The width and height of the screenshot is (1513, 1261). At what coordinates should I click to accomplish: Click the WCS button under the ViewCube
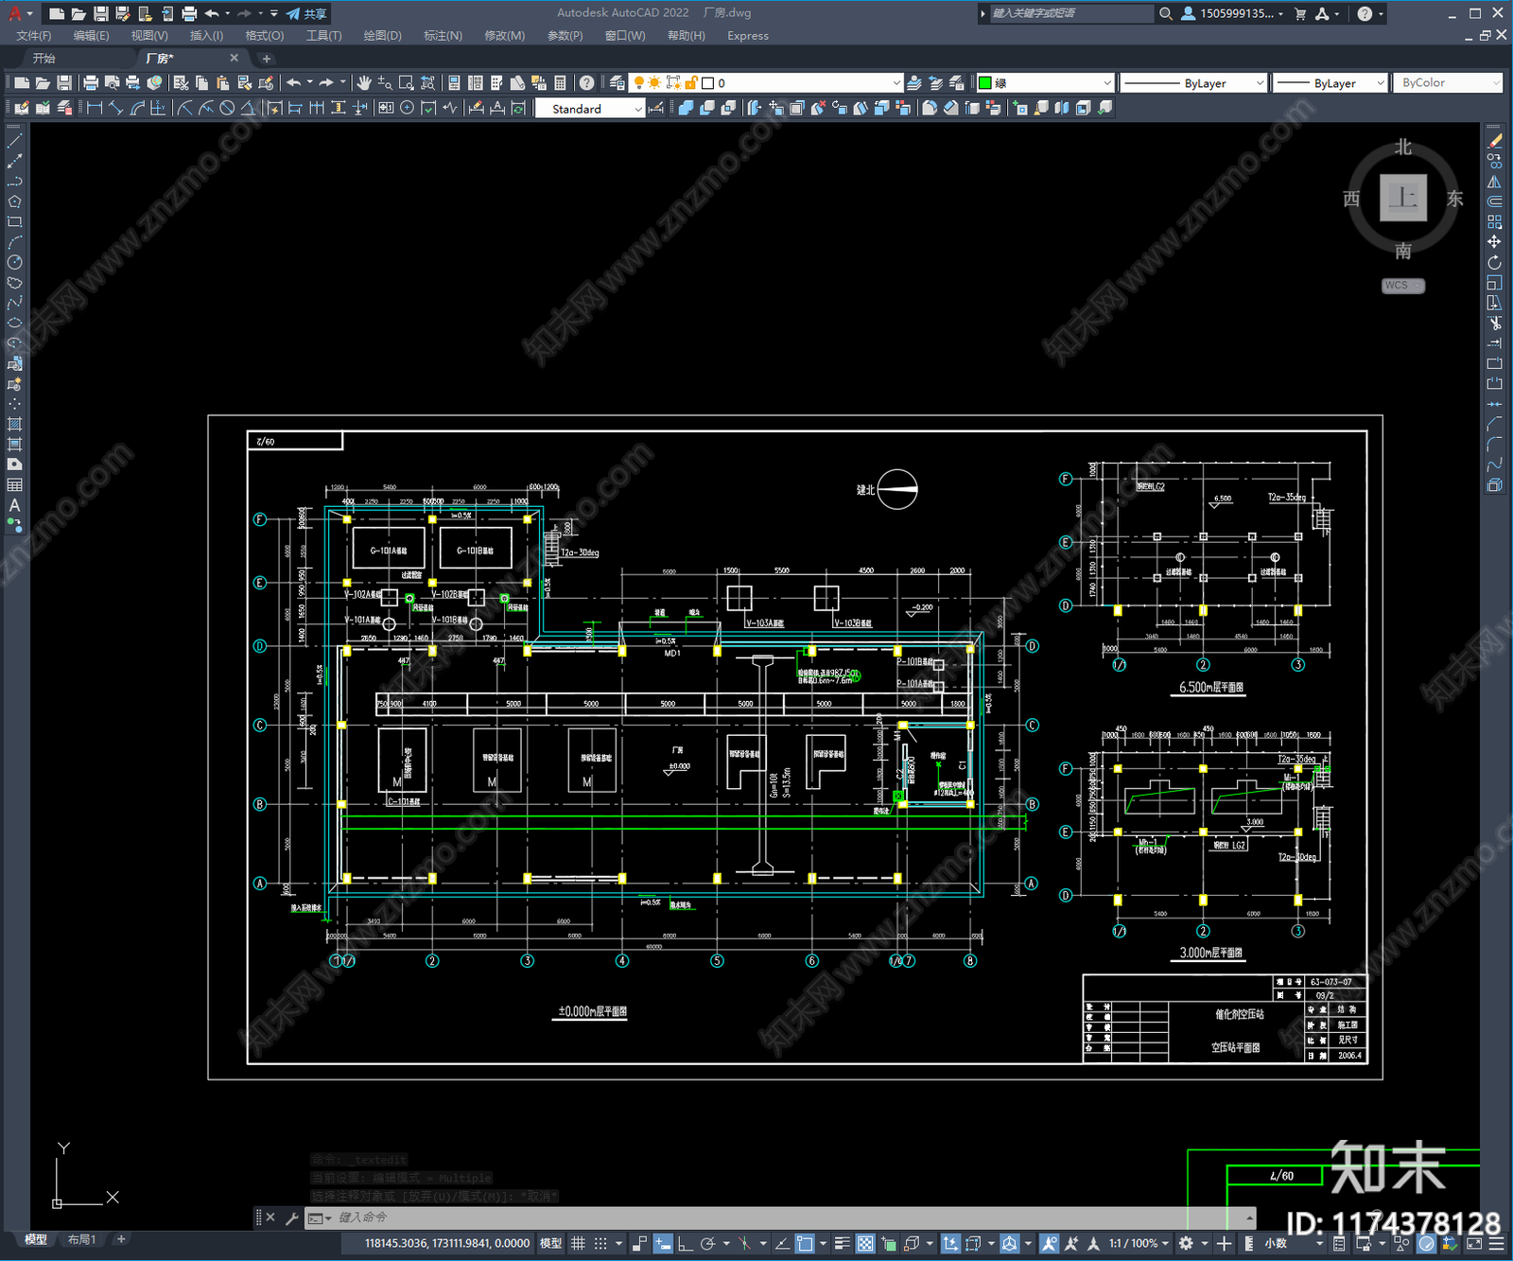pyautogui.click(x=1402, y=286)
